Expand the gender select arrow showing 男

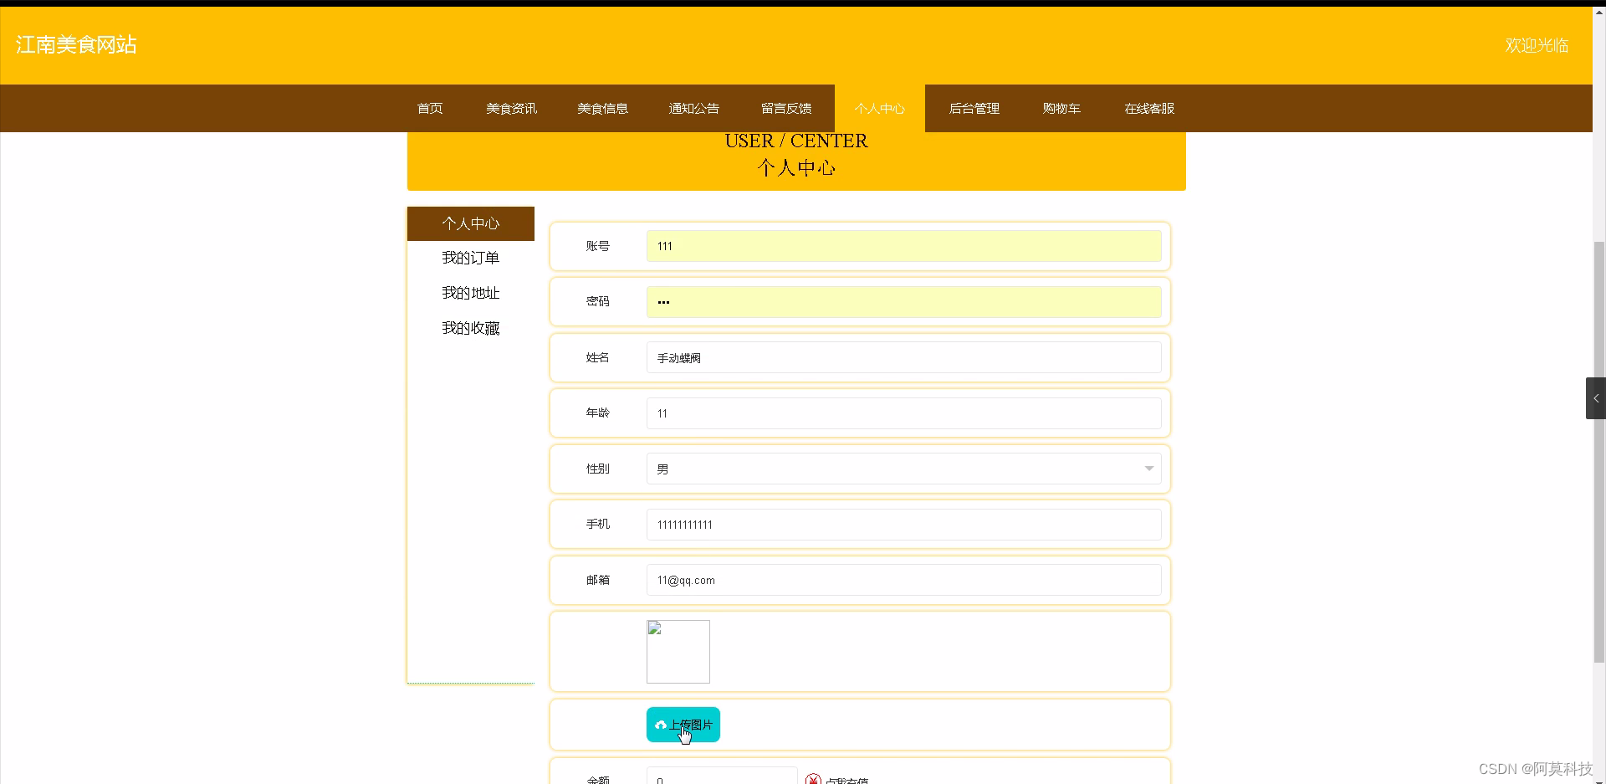[x=1149, y=469]
